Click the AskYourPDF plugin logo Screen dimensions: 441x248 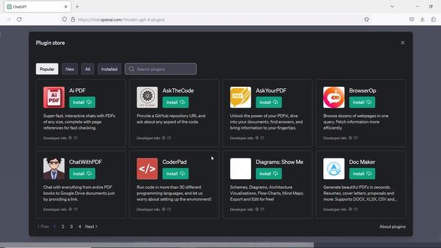coord(240,97)
